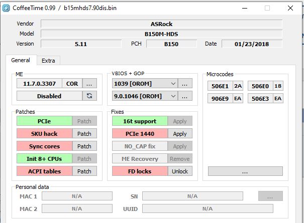Click the EA revision next to 506E3
This screenshot has height=223, width=304.
[x=278, y=98]
